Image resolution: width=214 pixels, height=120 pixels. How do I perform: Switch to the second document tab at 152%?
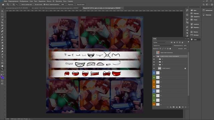(x=55, y=8)
